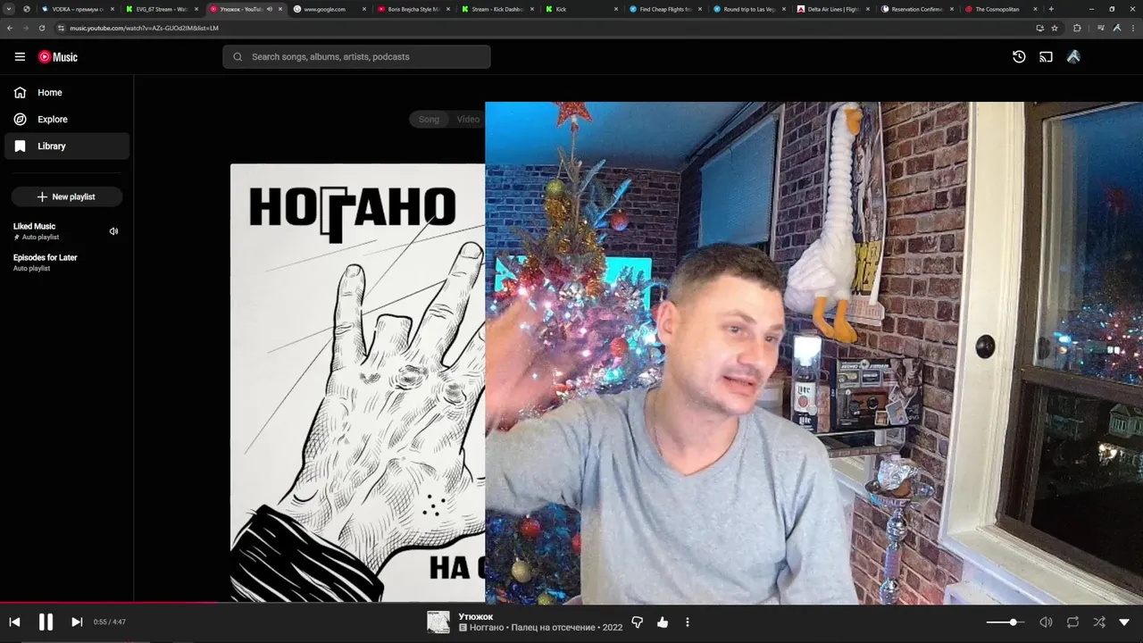Open a new browser tab

click(1051, 9)
